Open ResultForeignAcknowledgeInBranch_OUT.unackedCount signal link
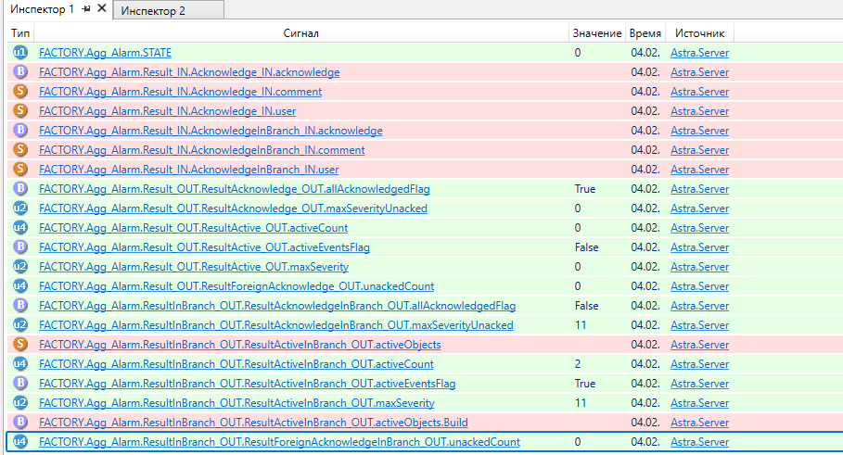This screenshot has height=455, width=843. click(x=279, y=442)
